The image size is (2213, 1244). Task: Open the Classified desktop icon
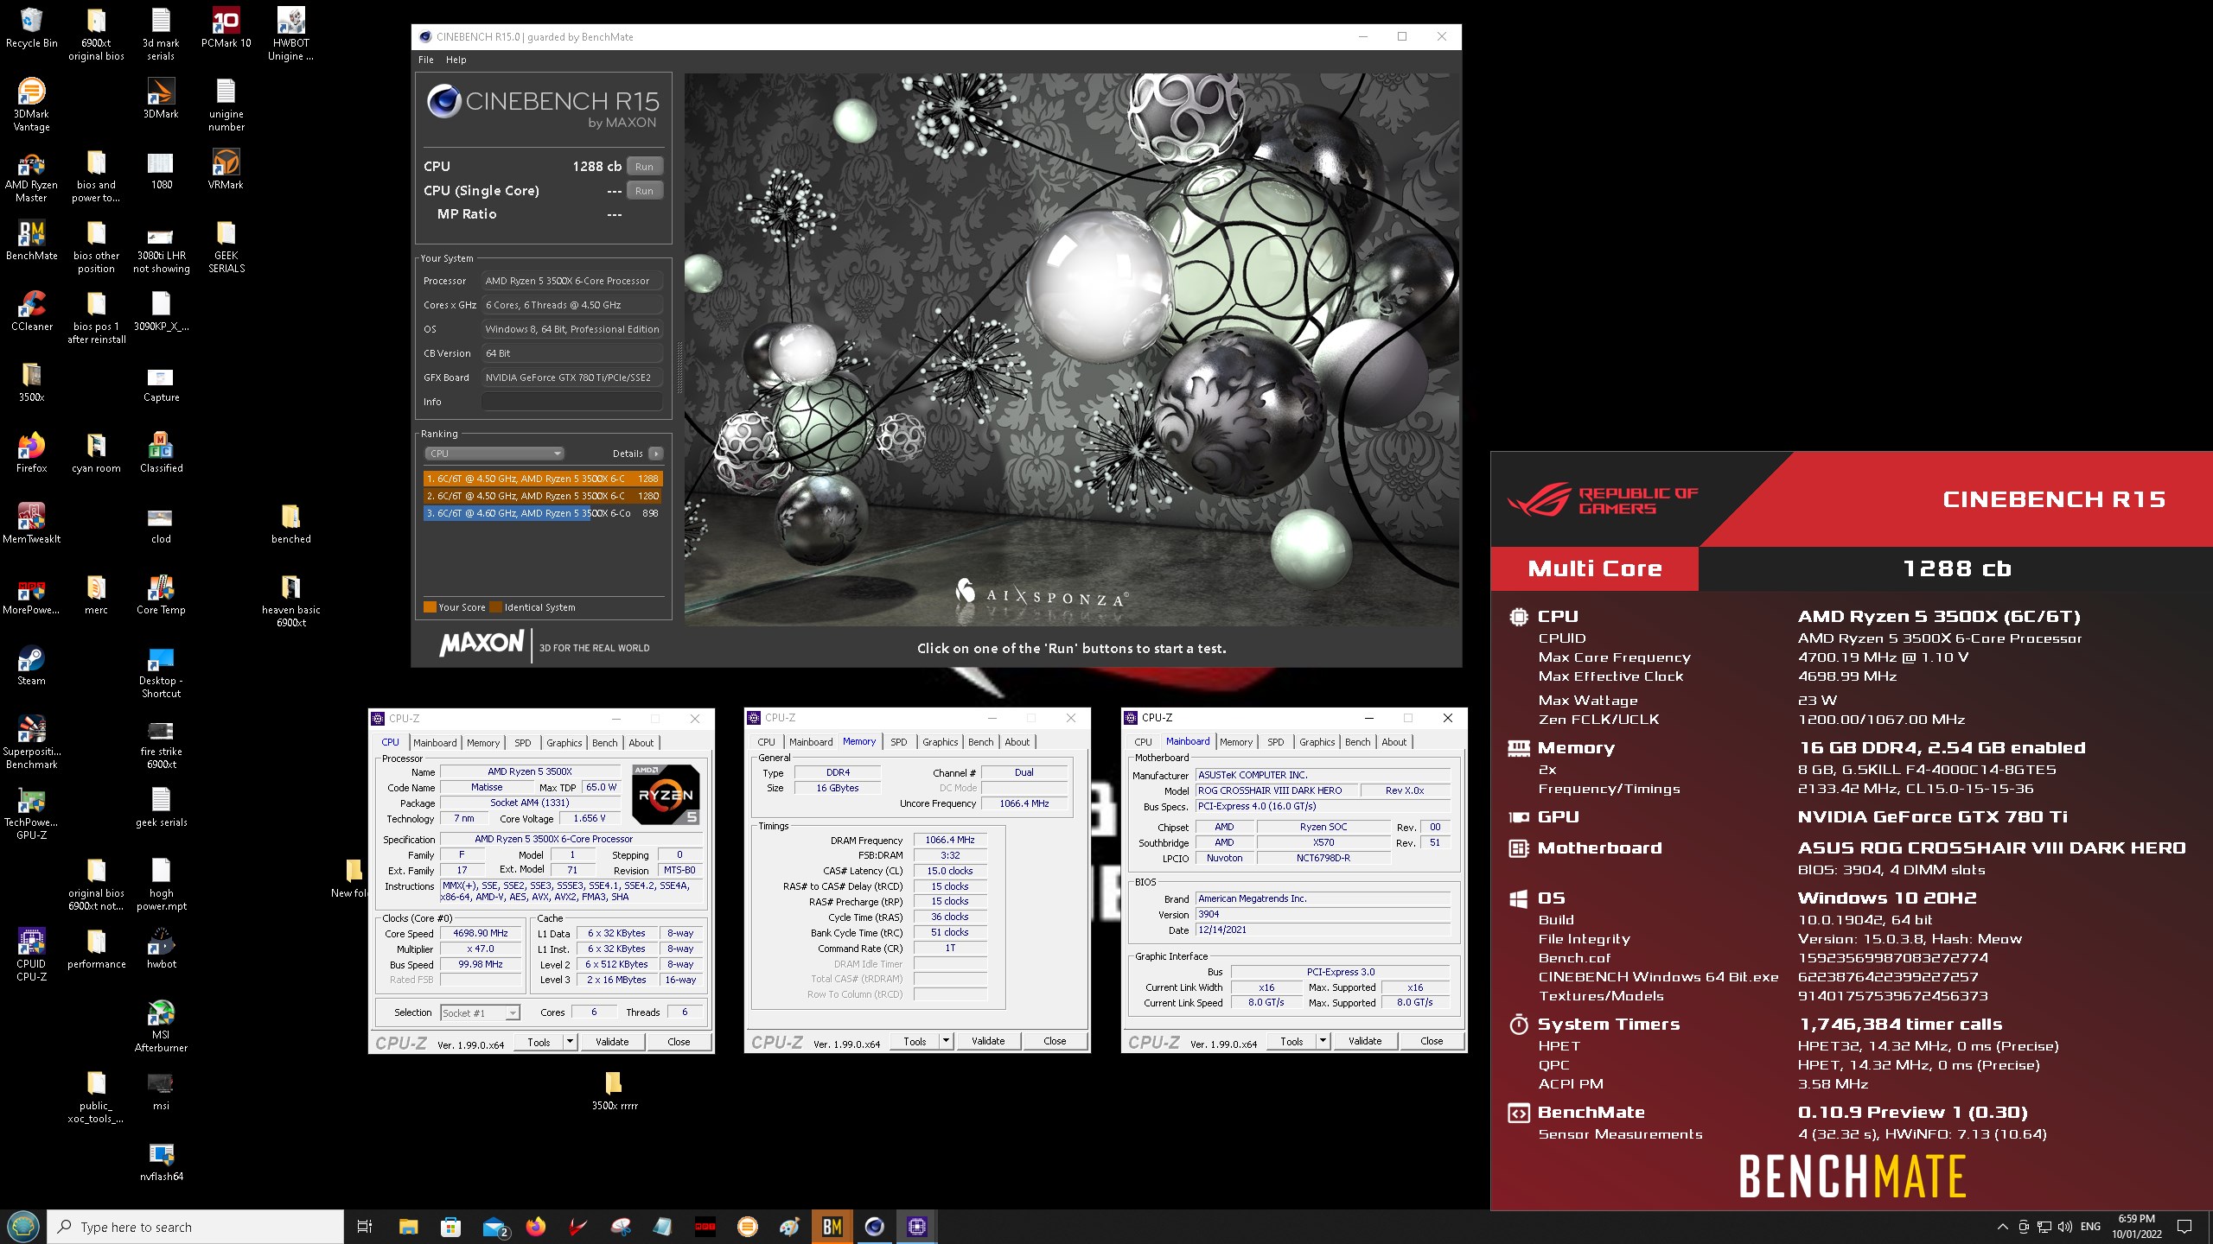tap(161, 453)
